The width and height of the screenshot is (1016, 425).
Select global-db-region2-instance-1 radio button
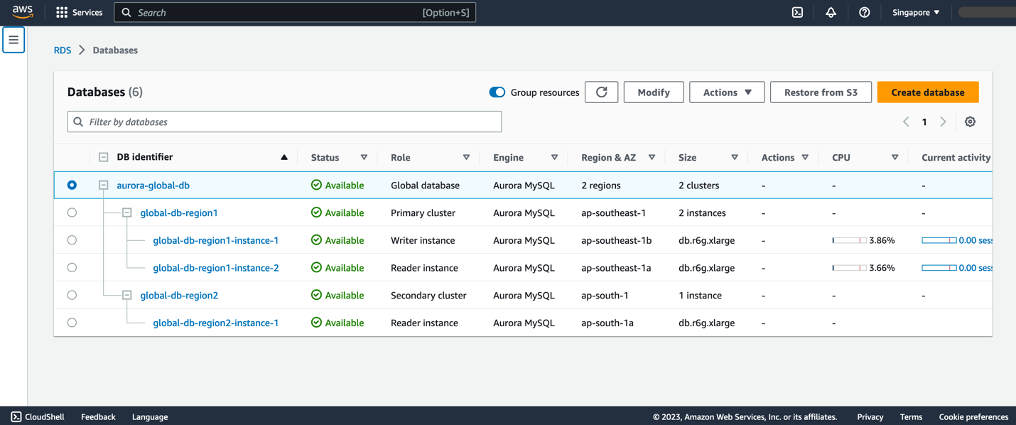pos(72,323)
